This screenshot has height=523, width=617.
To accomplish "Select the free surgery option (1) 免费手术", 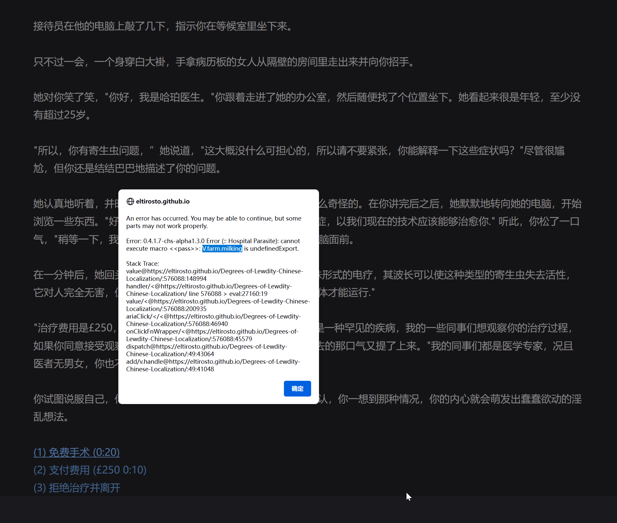I will [x=76, y=453].
